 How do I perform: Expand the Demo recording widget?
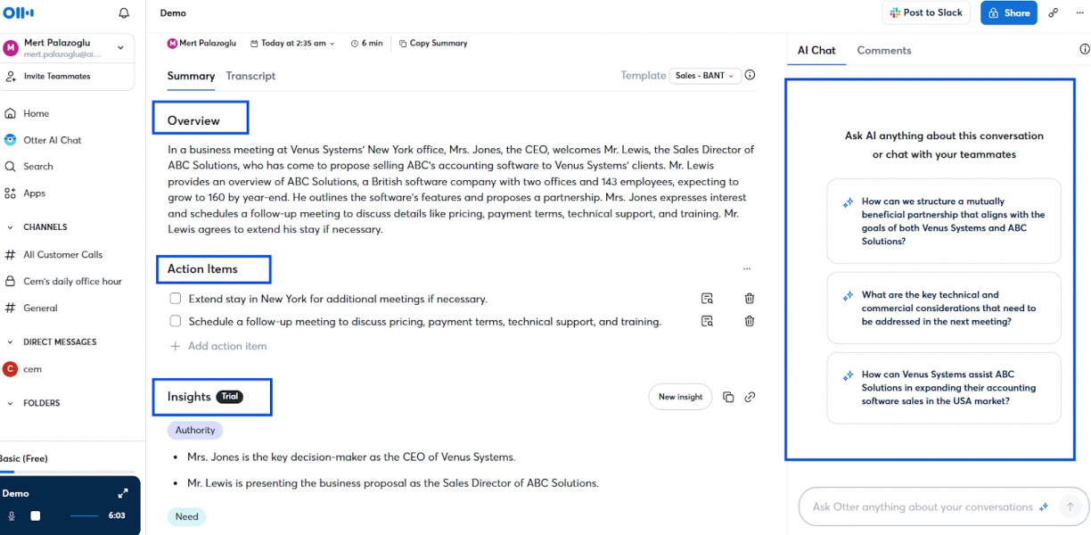point(123,493)
